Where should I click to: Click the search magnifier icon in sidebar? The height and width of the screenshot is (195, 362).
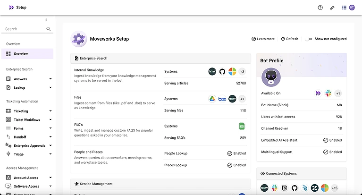(x=48, y=29)
